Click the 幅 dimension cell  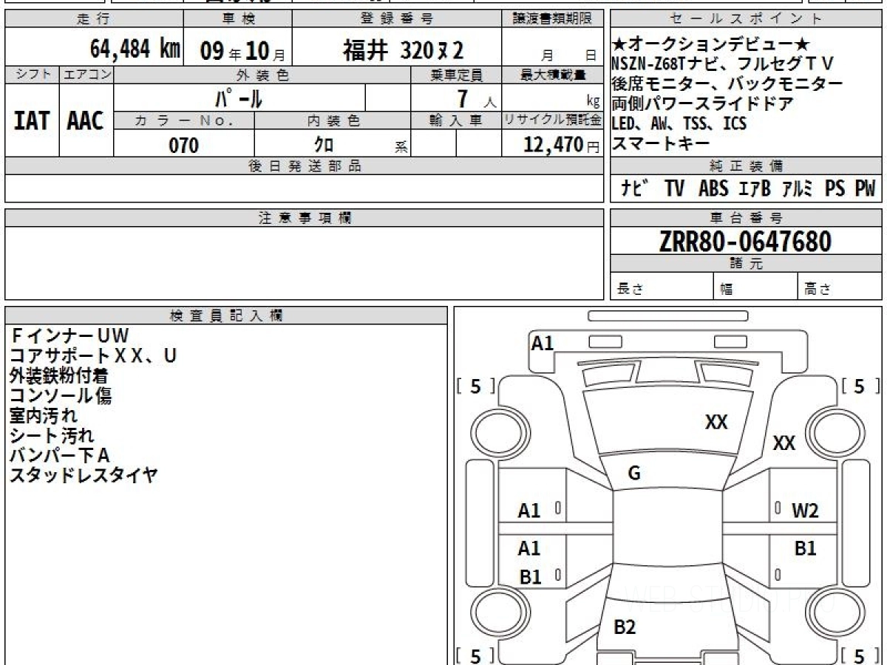point(755,287)
